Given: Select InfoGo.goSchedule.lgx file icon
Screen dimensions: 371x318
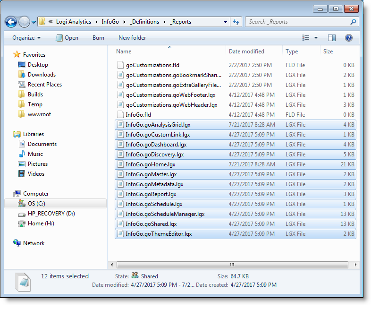Looking at the screenshot, I should pyautogui.click(x=120, y=204).
